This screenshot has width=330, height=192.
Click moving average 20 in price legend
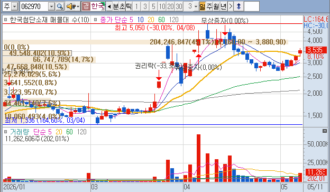(151, 20)
